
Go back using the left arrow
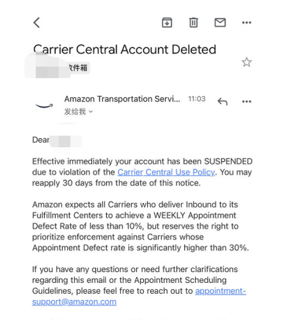tap(37, 22)
